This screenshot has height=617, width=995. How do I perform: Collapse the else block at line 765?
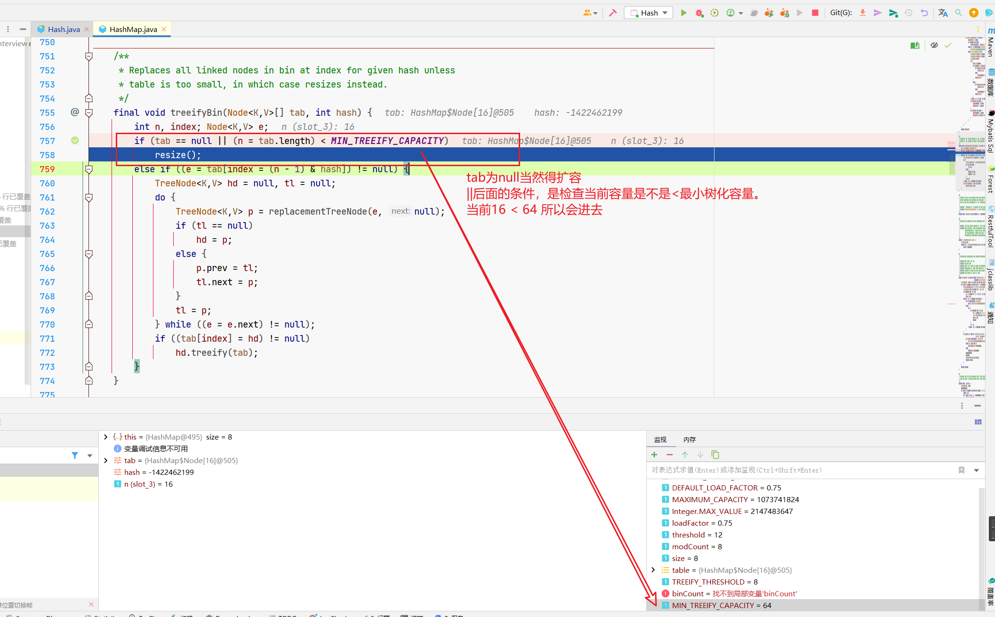[x=88, y=254]
